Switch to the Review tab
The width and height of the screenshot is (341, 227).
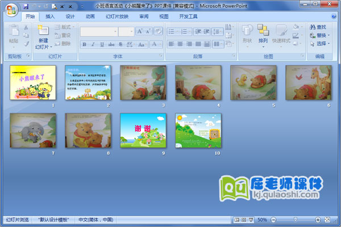click(x=144, y=16)
